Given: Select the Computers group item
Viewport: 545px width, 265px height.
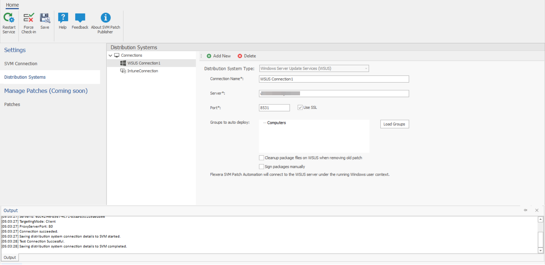Looking at the screenshot, I should (276, 123).
